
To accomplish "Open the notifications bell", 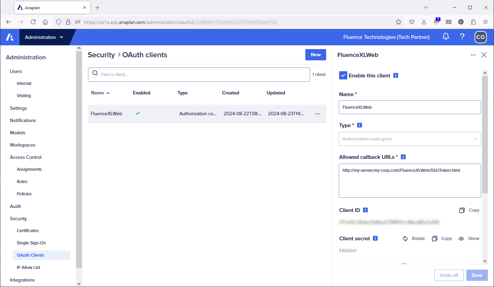I will (x=446, y=37).
